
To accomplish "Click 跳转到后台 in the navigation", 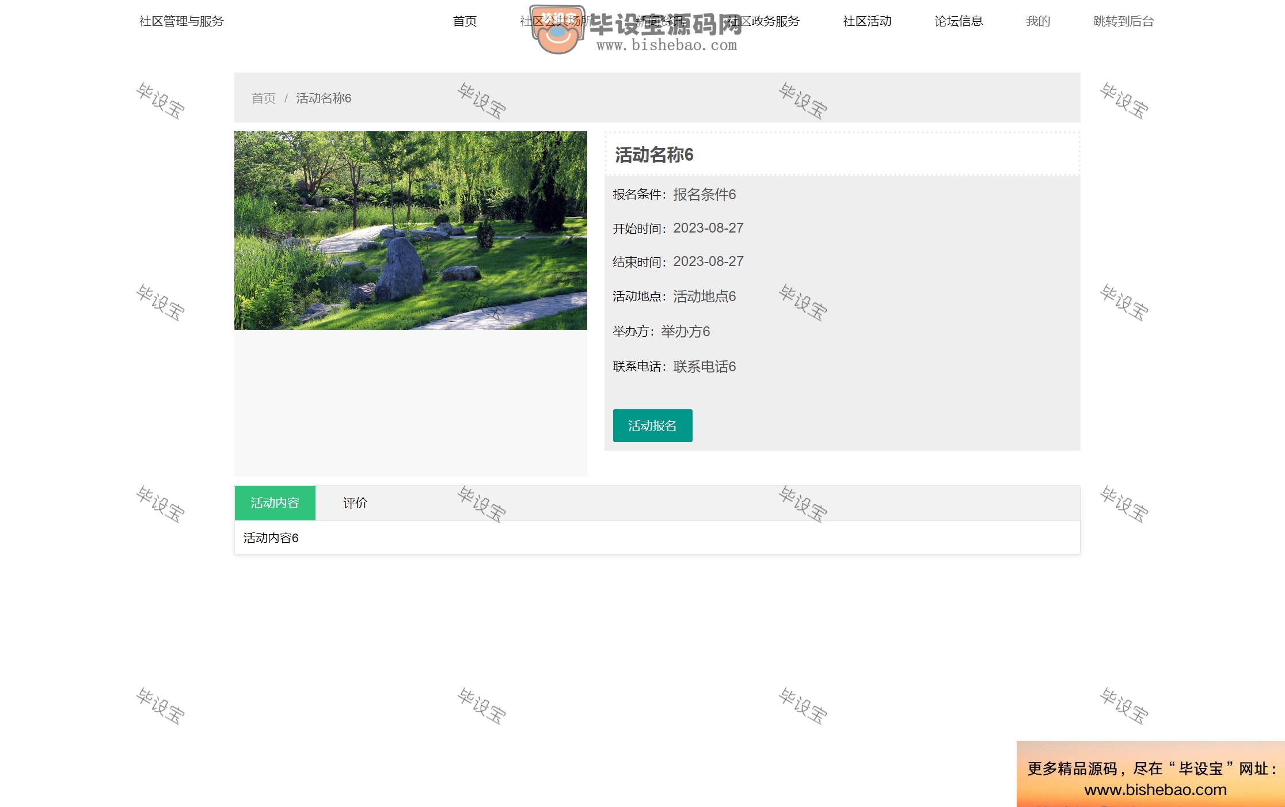I will pyautogui.click(x=1123, y=21).
